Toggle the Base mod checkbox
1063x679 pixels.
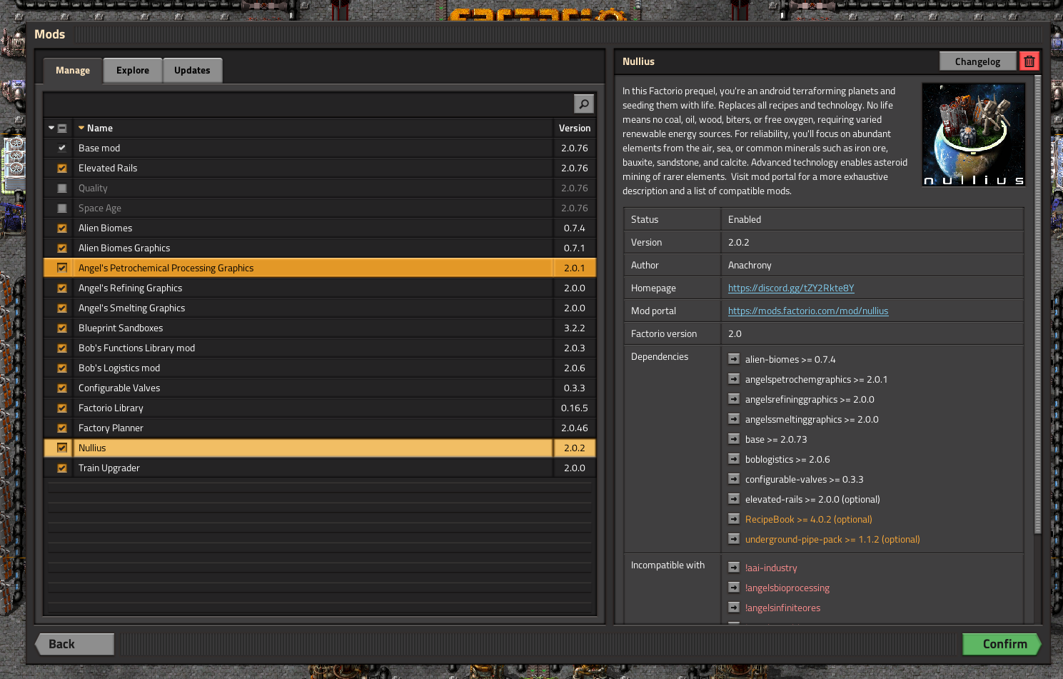tap(62, 149)
